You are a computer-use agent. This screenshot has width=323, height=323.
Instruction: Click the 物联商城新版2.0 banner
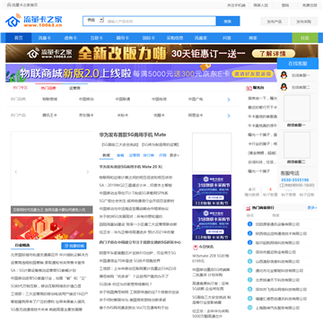point(142,73)
